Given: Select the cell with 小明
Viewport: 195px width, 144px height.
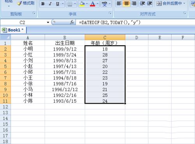Looking at the screenshot, I should 28,49.
